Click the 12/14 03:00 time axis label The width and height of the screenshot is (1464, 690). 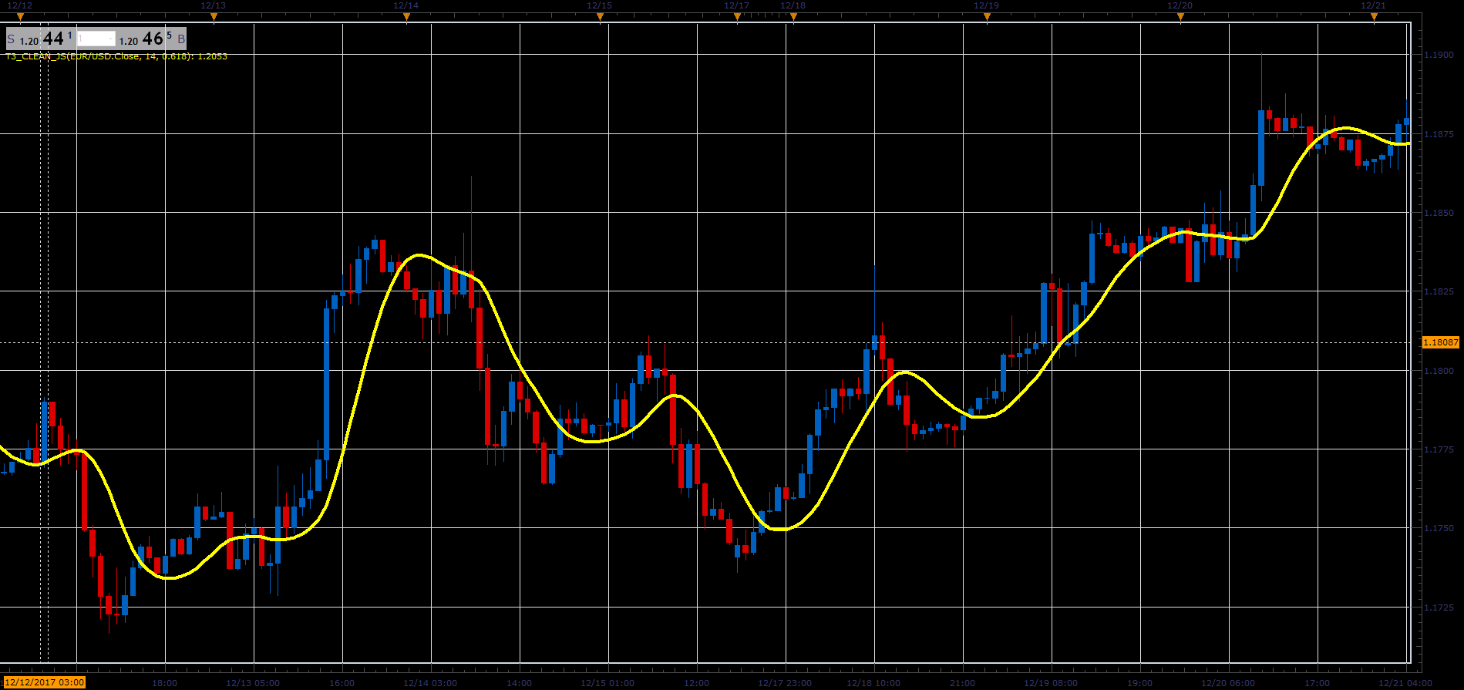coord(430,683)
